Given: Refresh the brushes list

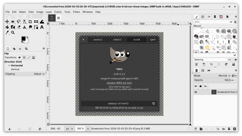Looking at the screenshot, I should coord(226,65).
